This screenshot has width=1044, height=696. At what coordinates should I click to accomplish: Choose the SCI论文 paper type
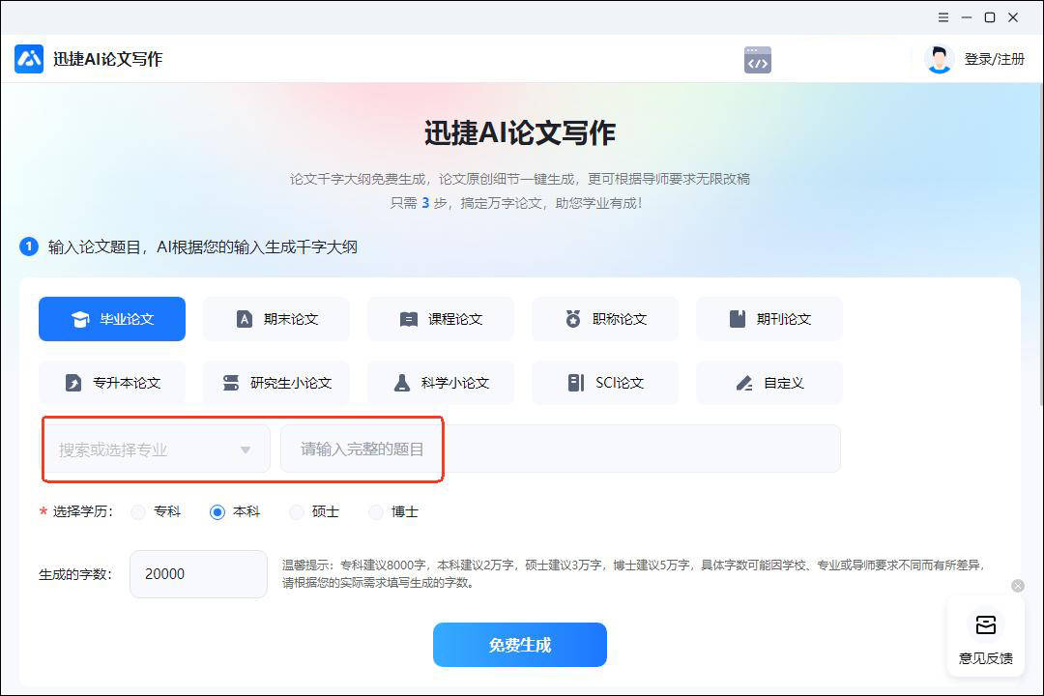point(605,383)
